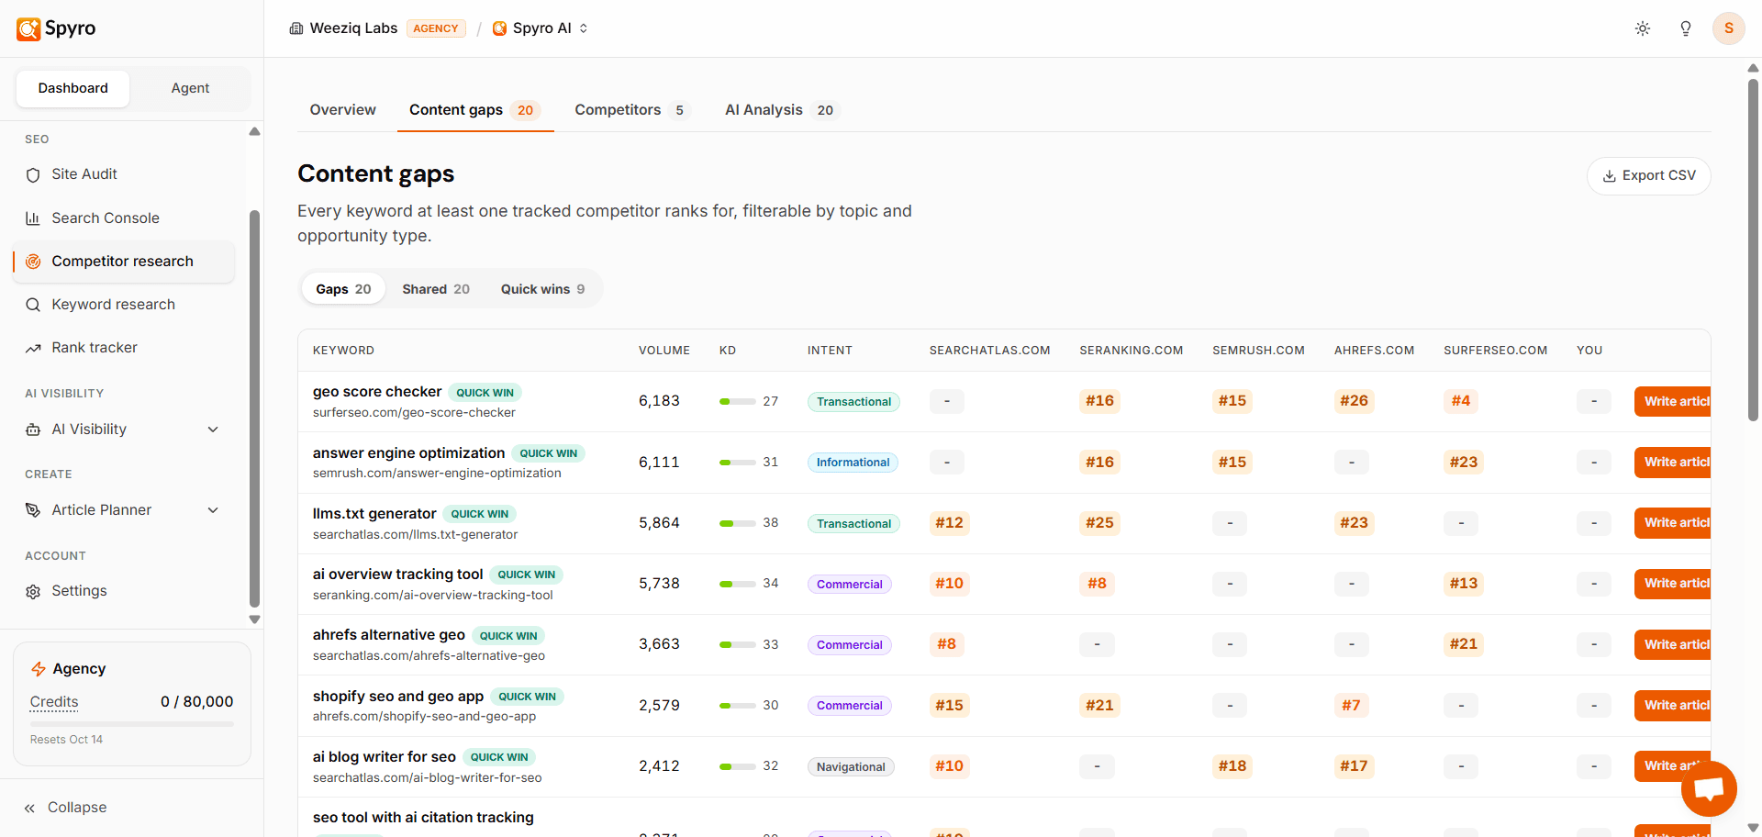The height and width of the screenshot is (837, 1762).
Task: Toggle the light/dark theme sun icon
Action: (1643, 28)
